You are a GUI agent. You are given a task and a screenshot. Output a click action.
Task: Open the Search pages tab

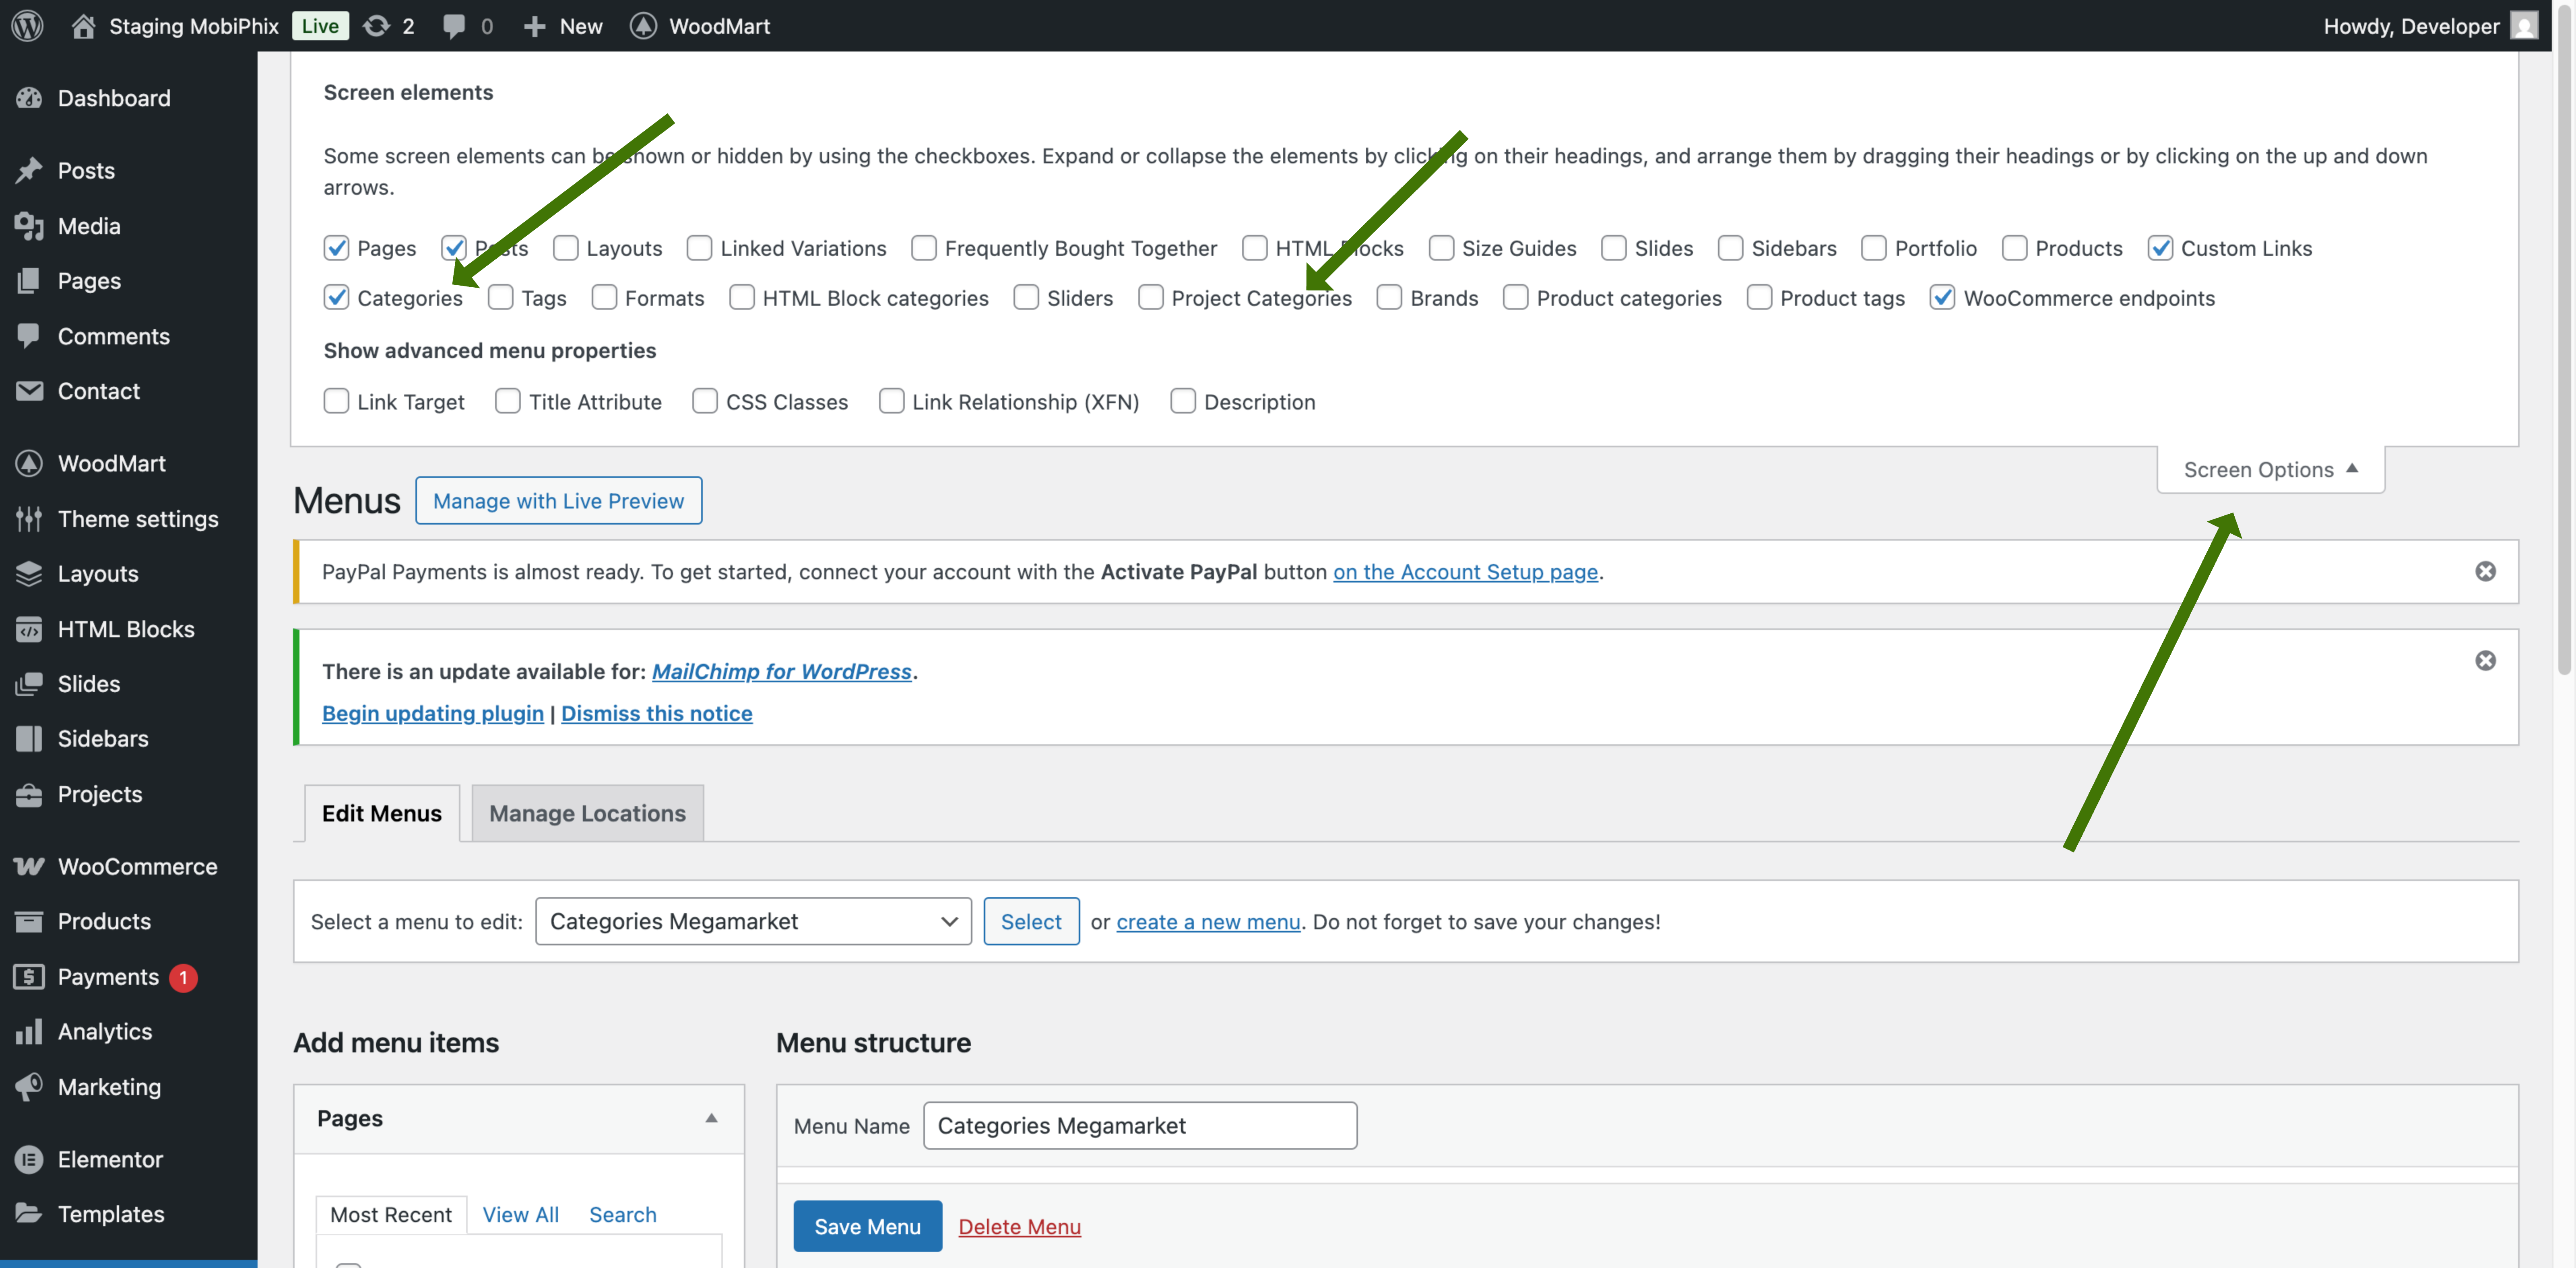tap(623, 1215)
